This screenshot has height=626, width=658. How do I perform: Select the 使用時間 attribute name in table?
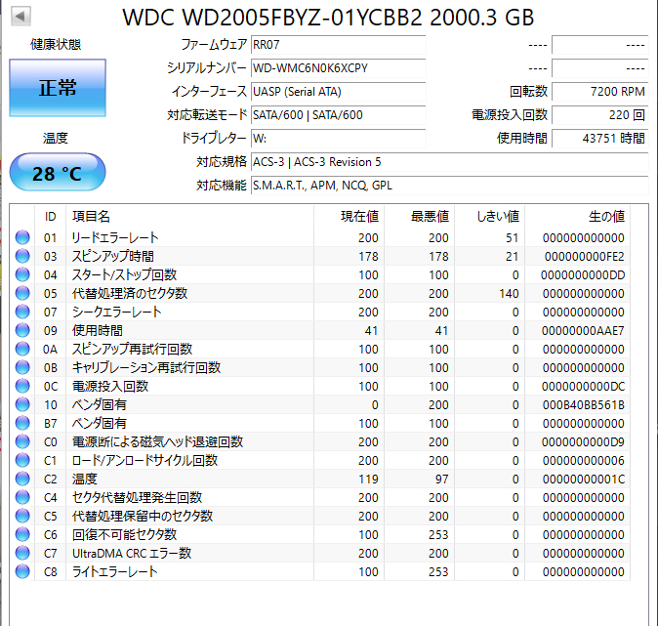tap(98, 330)
